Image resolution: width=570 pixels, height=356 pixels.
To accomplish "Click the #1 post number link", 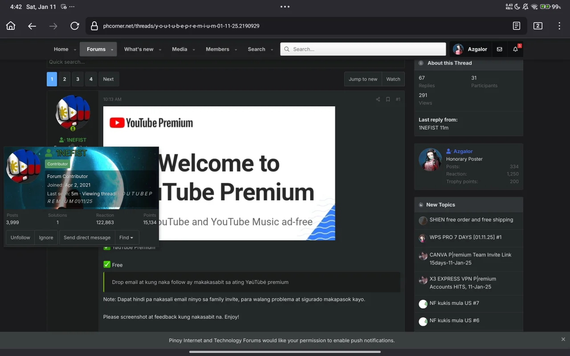I will pyautogui.click(x=398, y=99).
